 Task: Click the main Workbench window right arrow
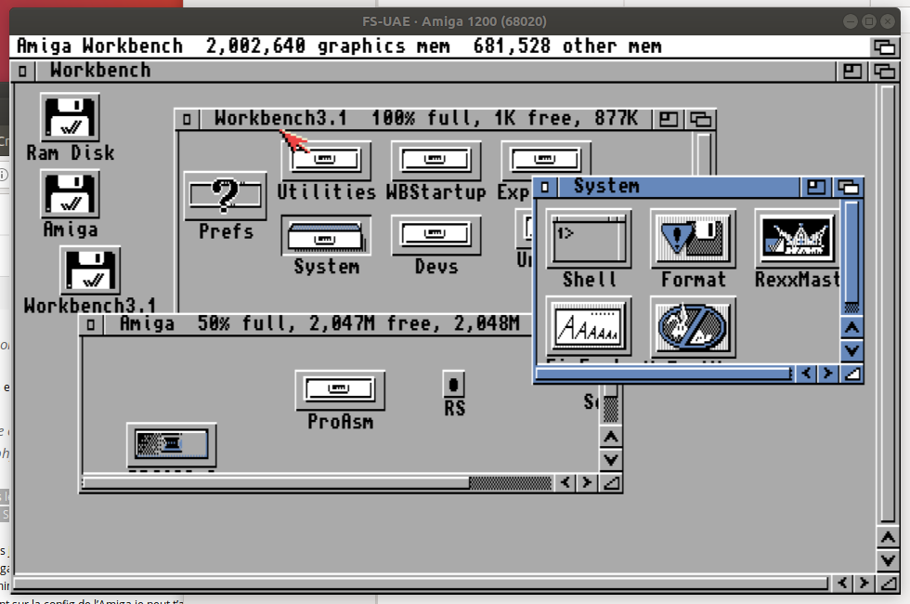tap(864, 583)
